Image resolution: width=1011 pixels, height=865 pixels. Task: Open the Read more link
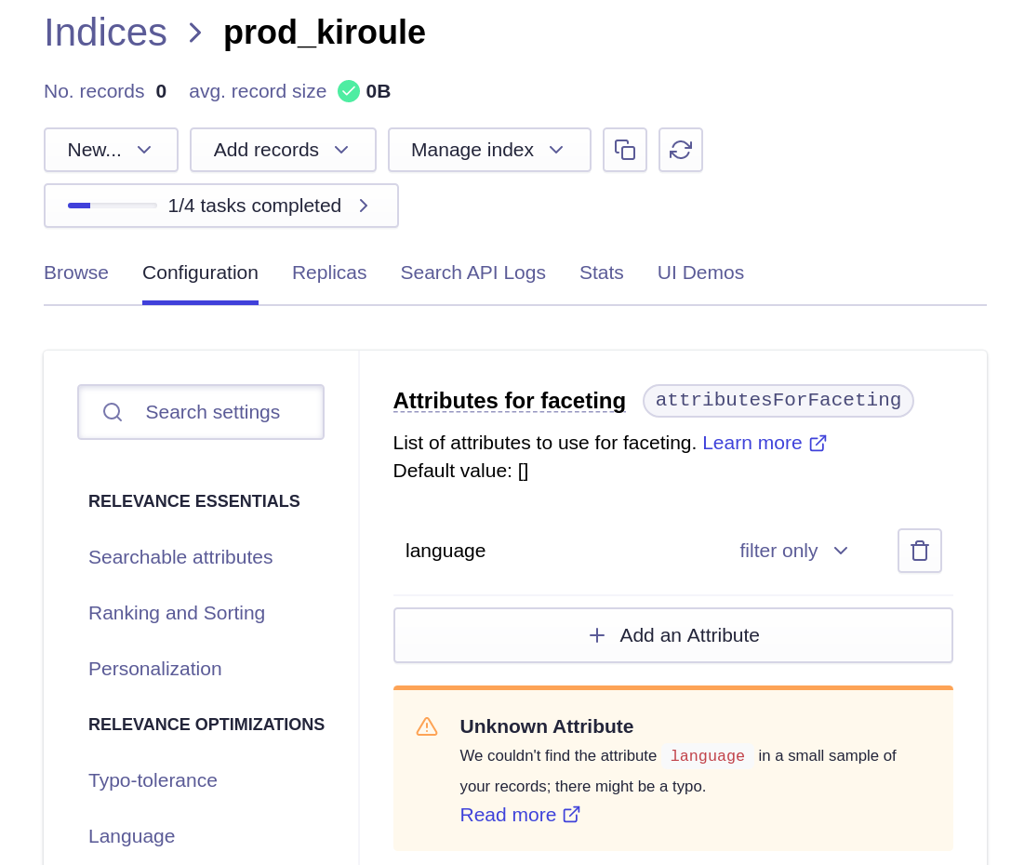pos(508,815)
